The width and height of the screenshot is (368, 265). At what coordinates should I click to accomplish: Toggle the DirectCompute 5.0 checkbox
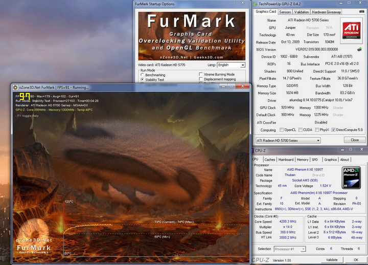tap(333, 129)
